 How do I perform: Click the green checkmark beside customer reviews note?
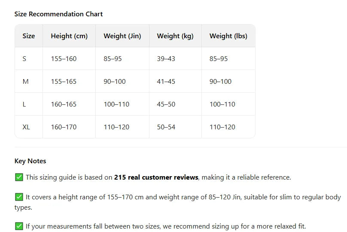[19, 177]
